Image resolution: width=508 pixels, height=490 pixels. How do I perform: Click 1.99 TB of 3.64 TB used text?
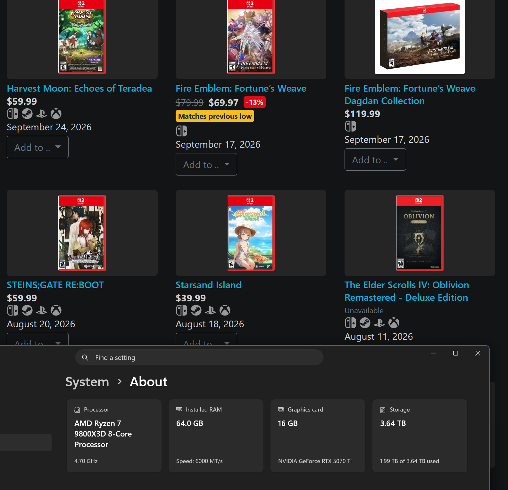pyautogui.click(x=410, y=461)
